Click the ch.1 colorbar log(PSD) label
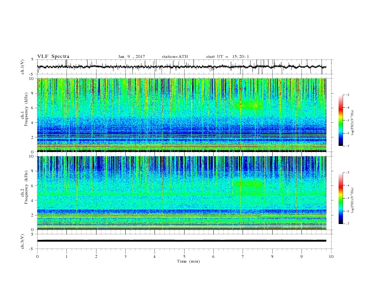Screen dimensions: 373x288 [x=353, y=123]
